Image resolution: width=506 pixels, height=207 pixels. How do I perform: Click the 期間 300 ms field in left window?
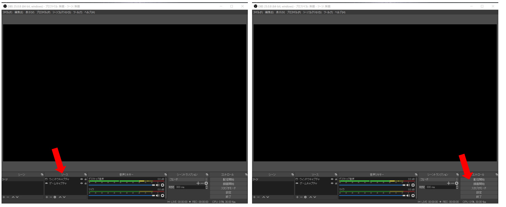(x=190, y=187)
